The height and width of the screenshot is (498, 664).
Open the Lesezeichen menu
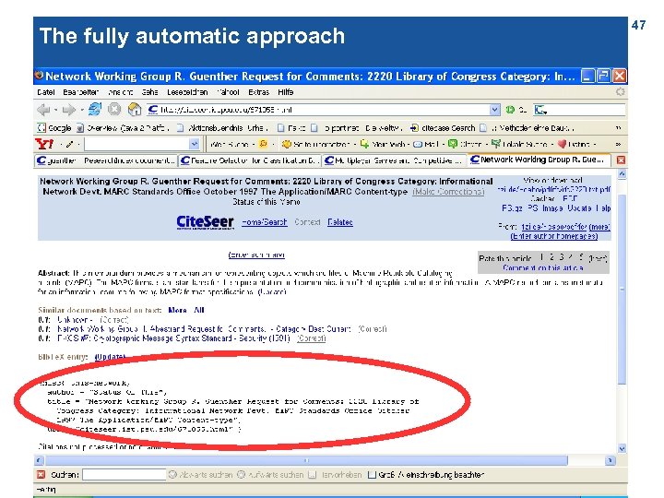pos(187,92)
